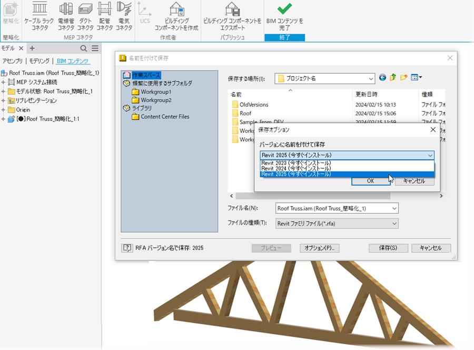Create a new folder icon
Screen dimensions: 474x350
point(403,77)
